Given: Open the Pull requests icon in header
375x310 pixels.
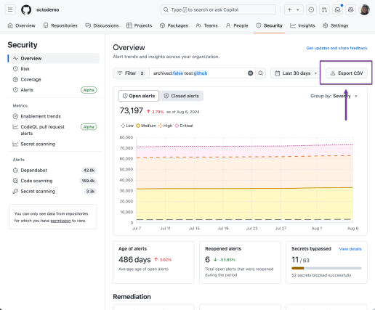Looking at the screenshot, I should (x=324, y=10).
